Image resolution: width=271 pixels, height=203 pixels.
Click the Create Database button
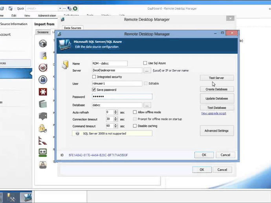pos(217,89)
